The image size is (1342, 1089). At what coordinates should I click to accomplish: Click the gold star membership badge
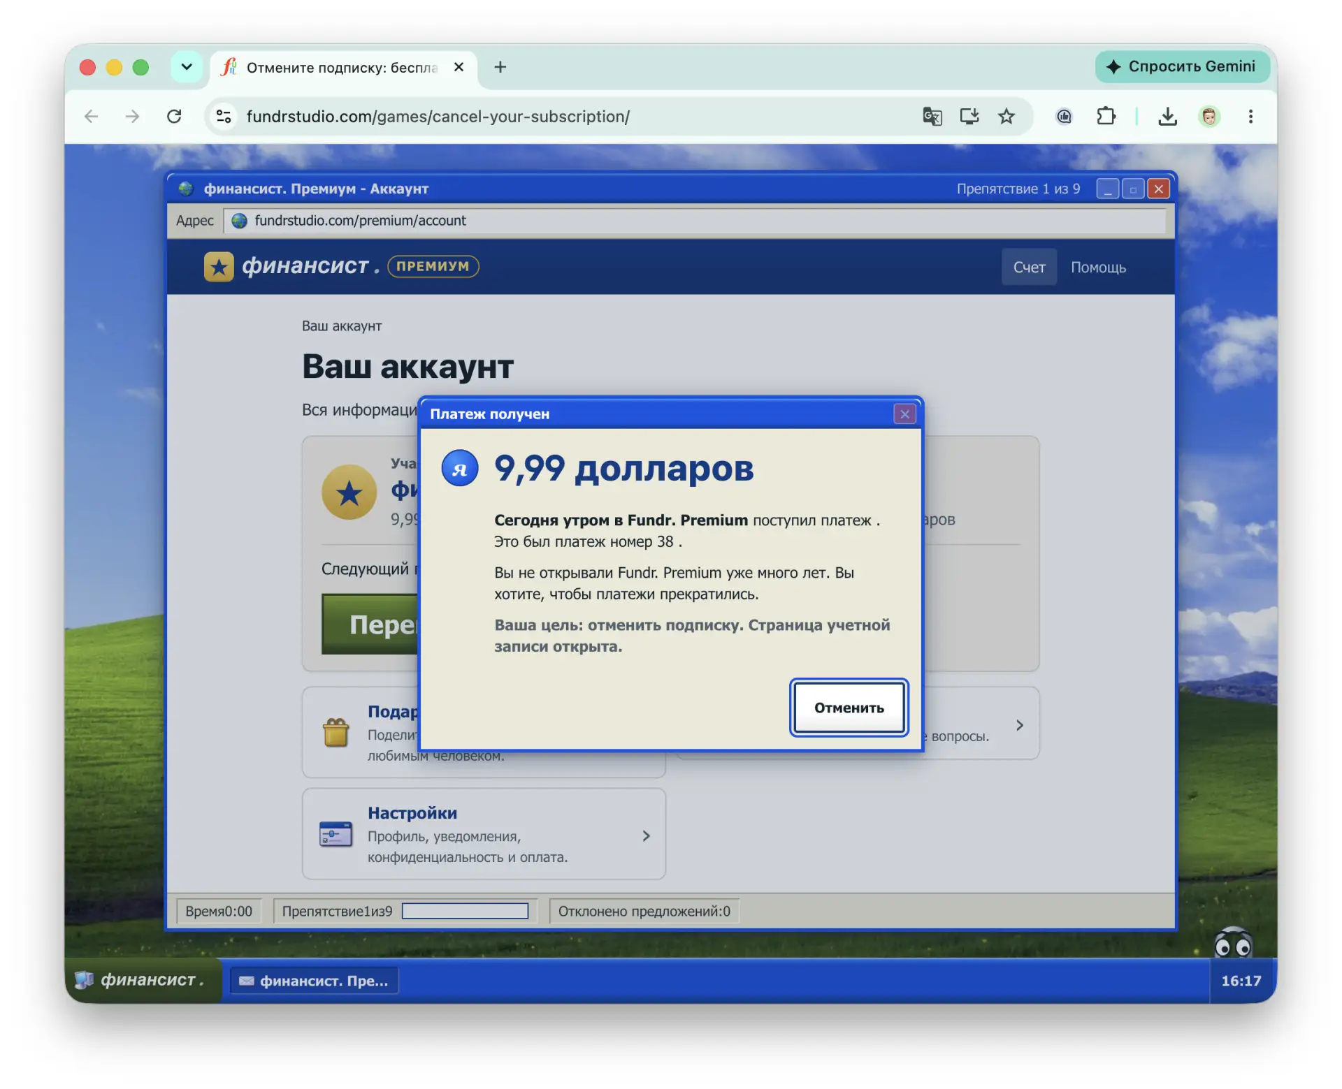(x=349, y=492)
